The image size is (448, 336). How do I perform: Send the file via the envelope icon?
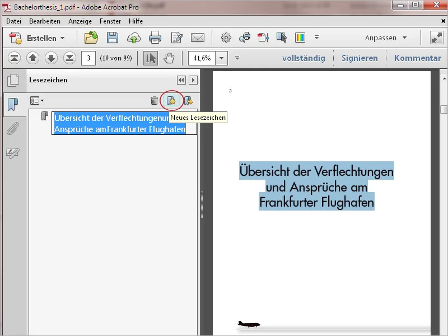tap(198, 38)
